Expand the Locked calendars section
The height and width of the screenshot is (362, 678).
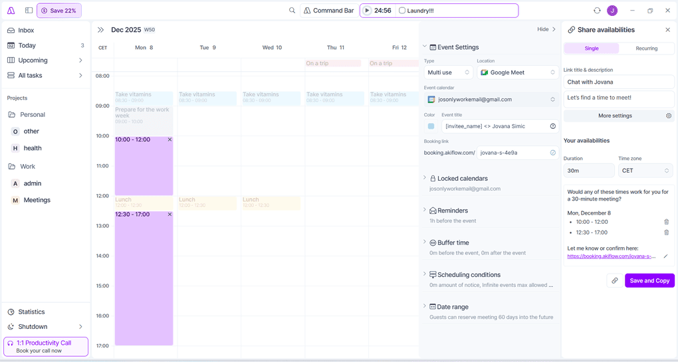pos(425,177)
